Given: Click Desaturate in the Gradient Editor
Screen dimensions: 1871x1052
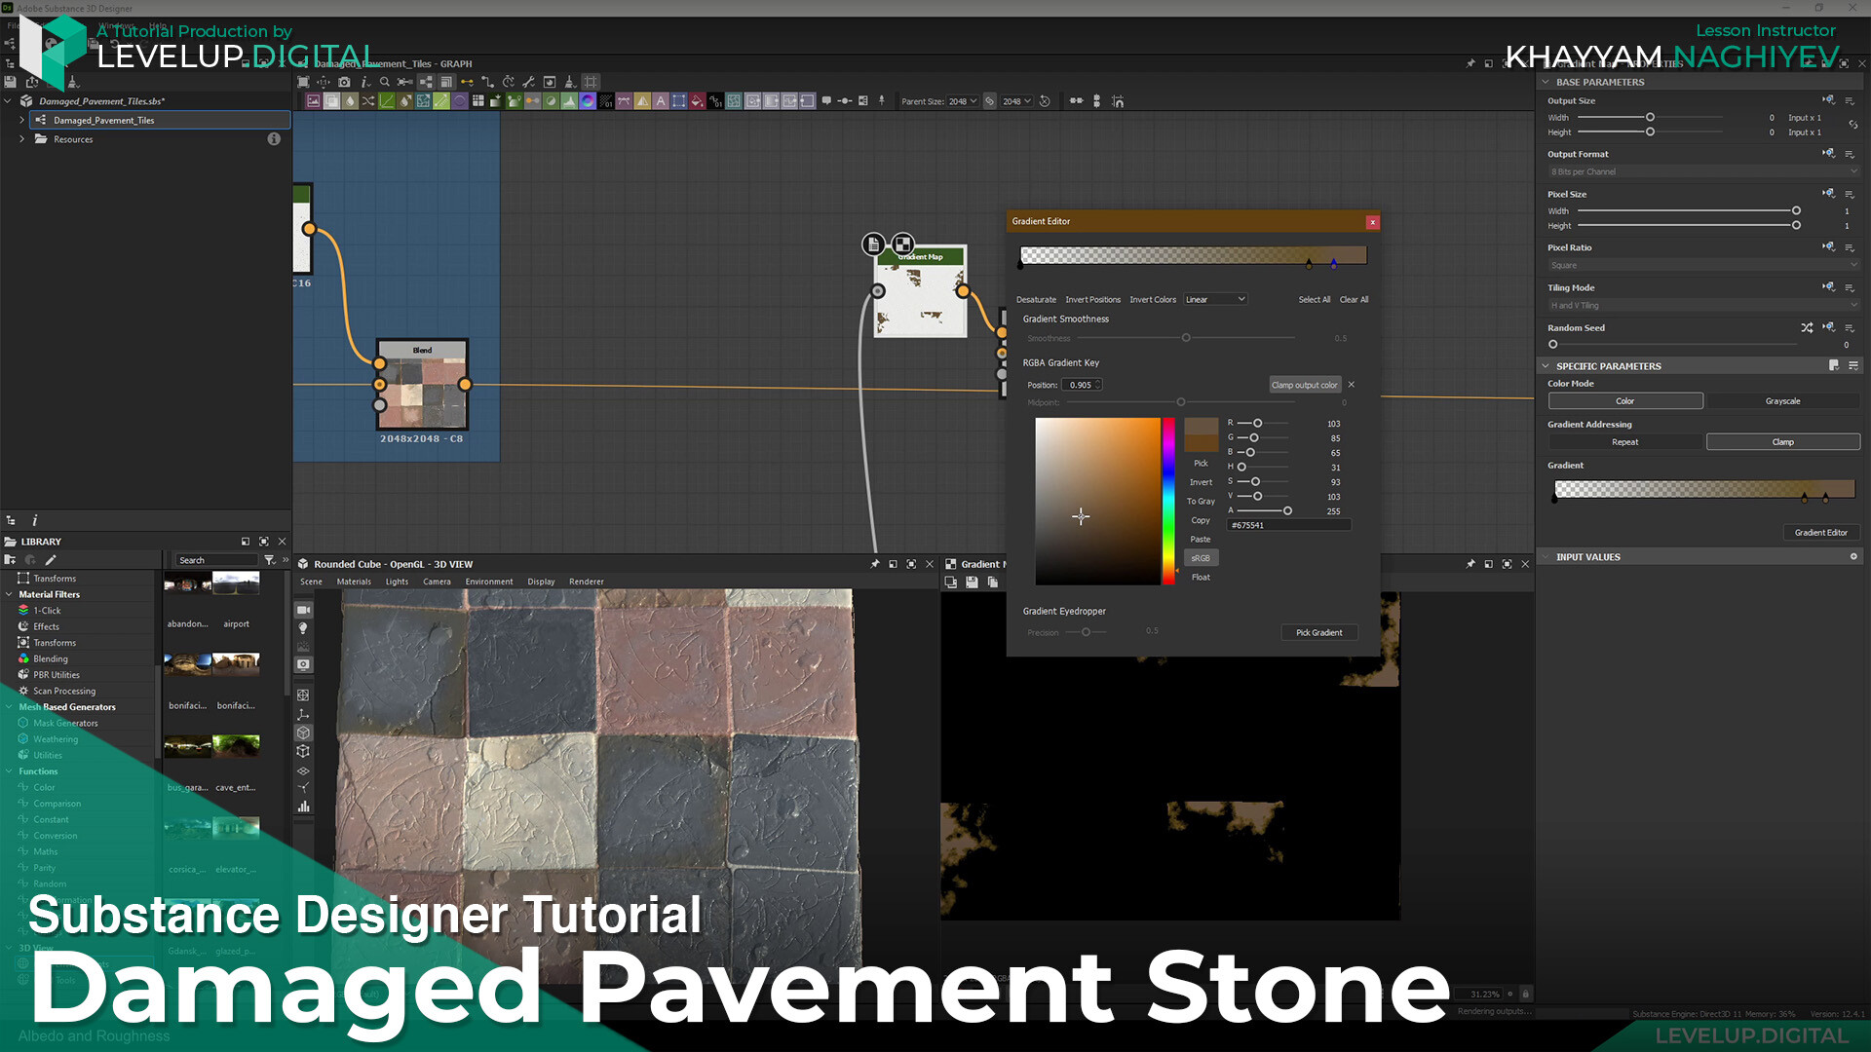Looking at the screenshot, I should pos(1036,299).
